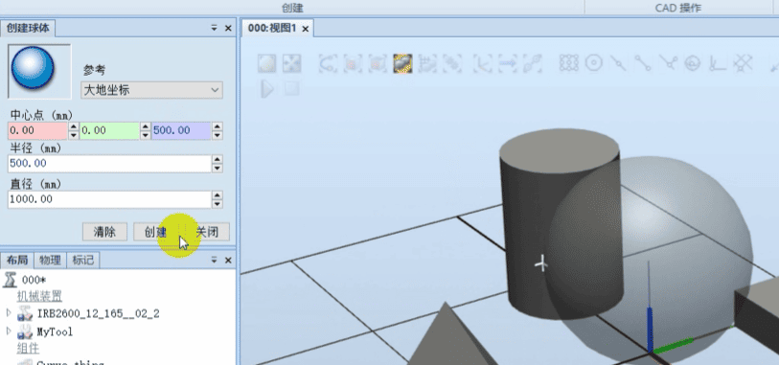Select the 创建球体 panel tab

tap(28, 29)
